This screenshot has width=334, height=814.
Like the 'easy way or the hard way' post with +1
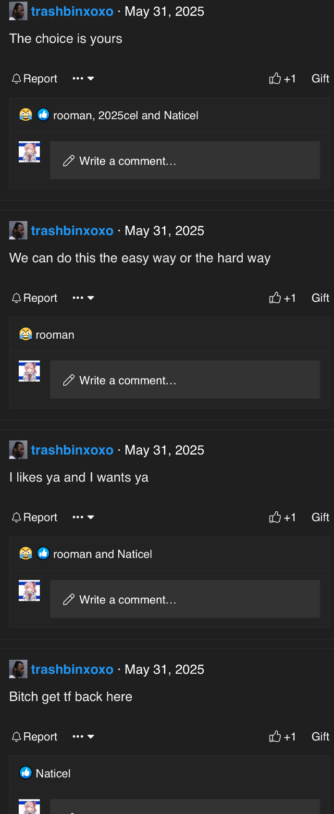coord(282,298)
